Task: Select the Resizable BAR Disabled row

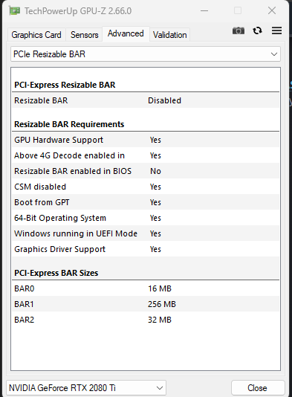Action: click(x=146, y=100)
